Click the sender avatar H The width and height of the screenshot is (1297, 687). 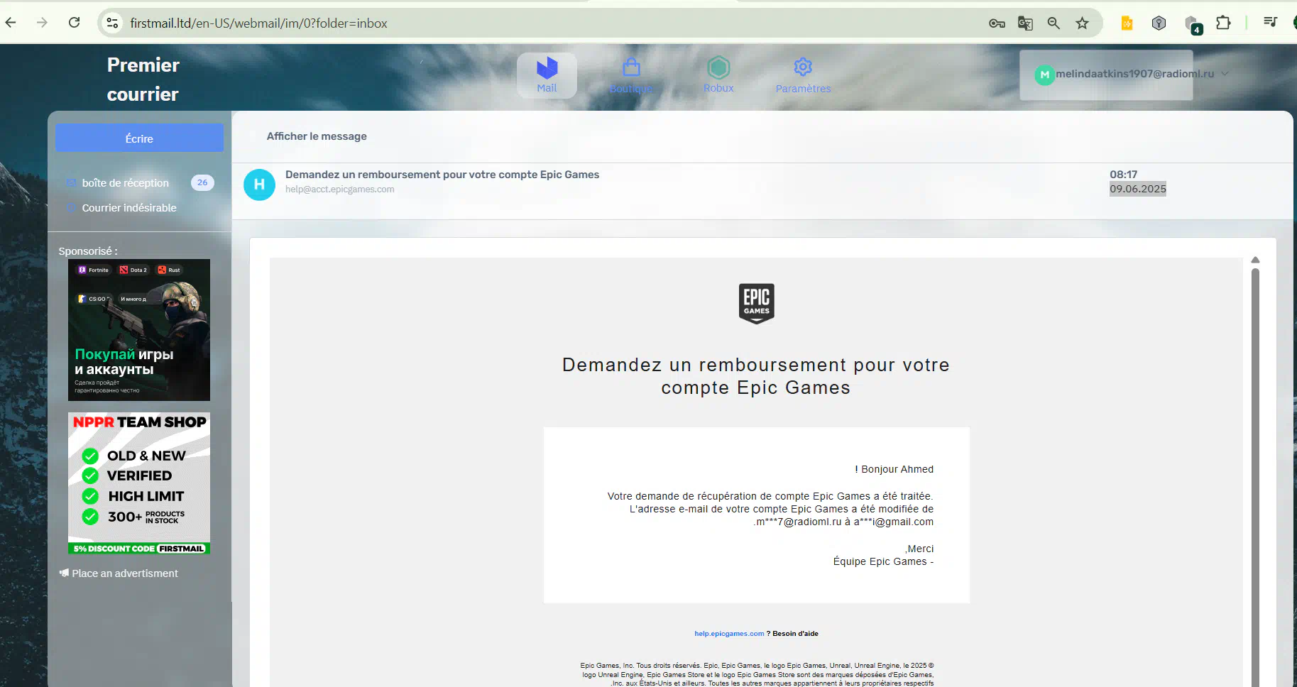tap(259, 185)
